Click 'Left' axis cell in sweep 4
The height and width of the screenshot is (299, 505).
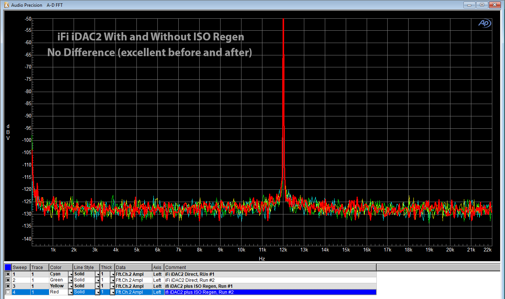[x=157, y=292]
